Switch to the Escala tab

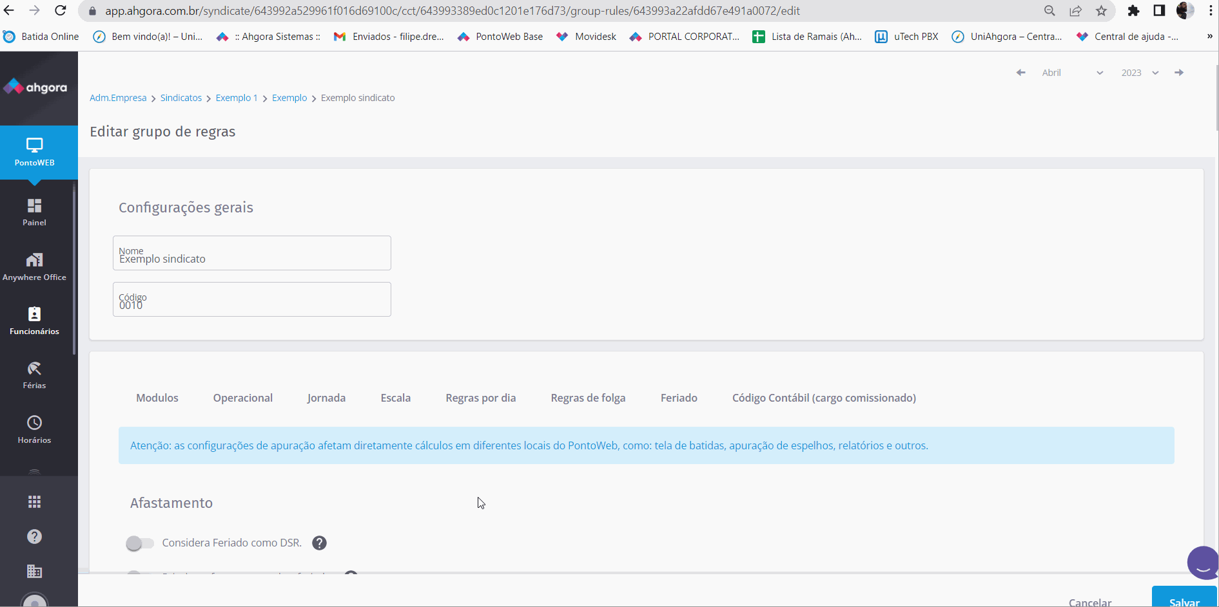point(396,398)
